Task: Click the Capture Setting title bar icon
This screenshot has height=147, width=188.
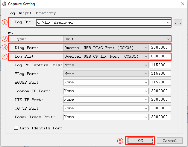Action: point(4,4)
